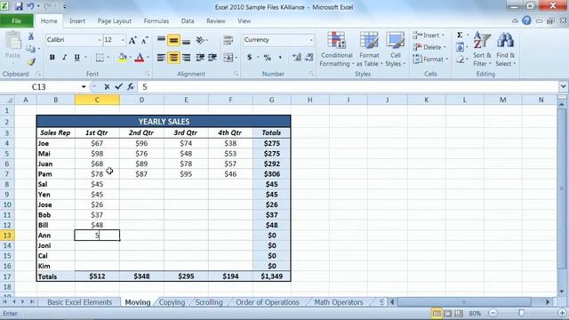Switch to the Review tab

point(216,21)
